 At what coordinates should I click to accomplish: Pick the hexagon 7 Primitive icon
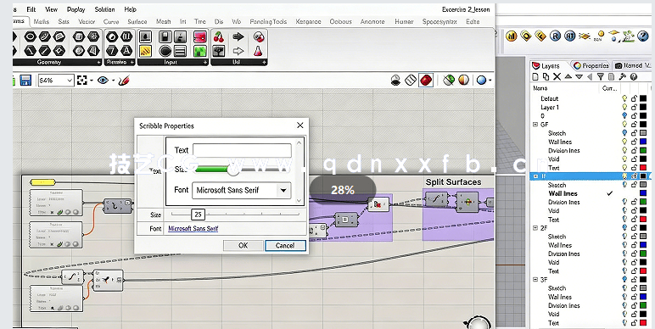(112, 51)
